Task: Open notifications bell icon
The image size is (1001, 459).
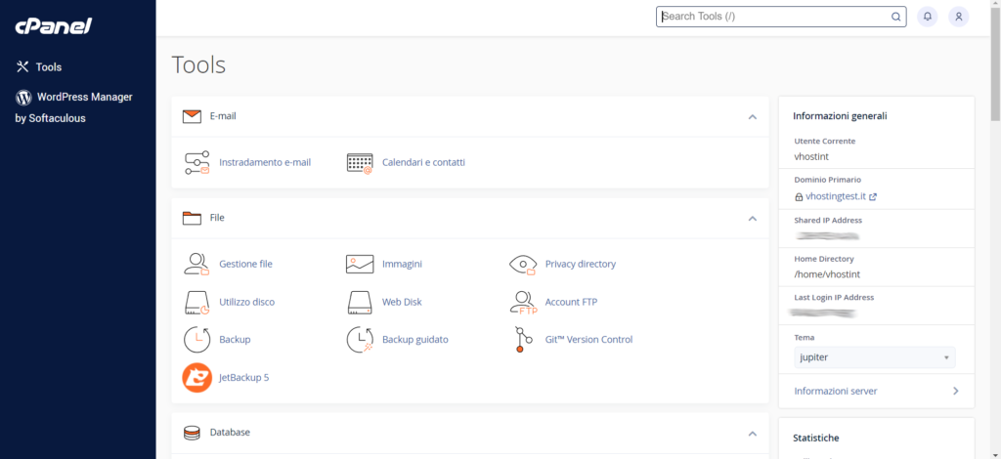Action: [928, 17]
